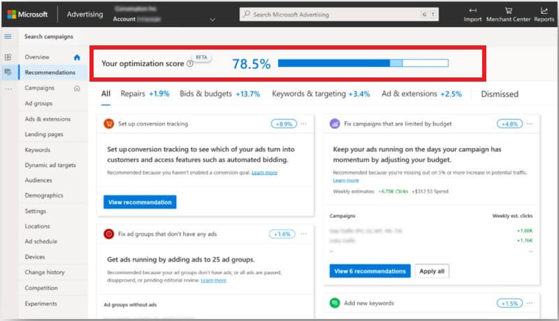Viewport: 559px width, 321px height.
Task: Open the more options ellipsis in left rail
Action: coord(8,89)
